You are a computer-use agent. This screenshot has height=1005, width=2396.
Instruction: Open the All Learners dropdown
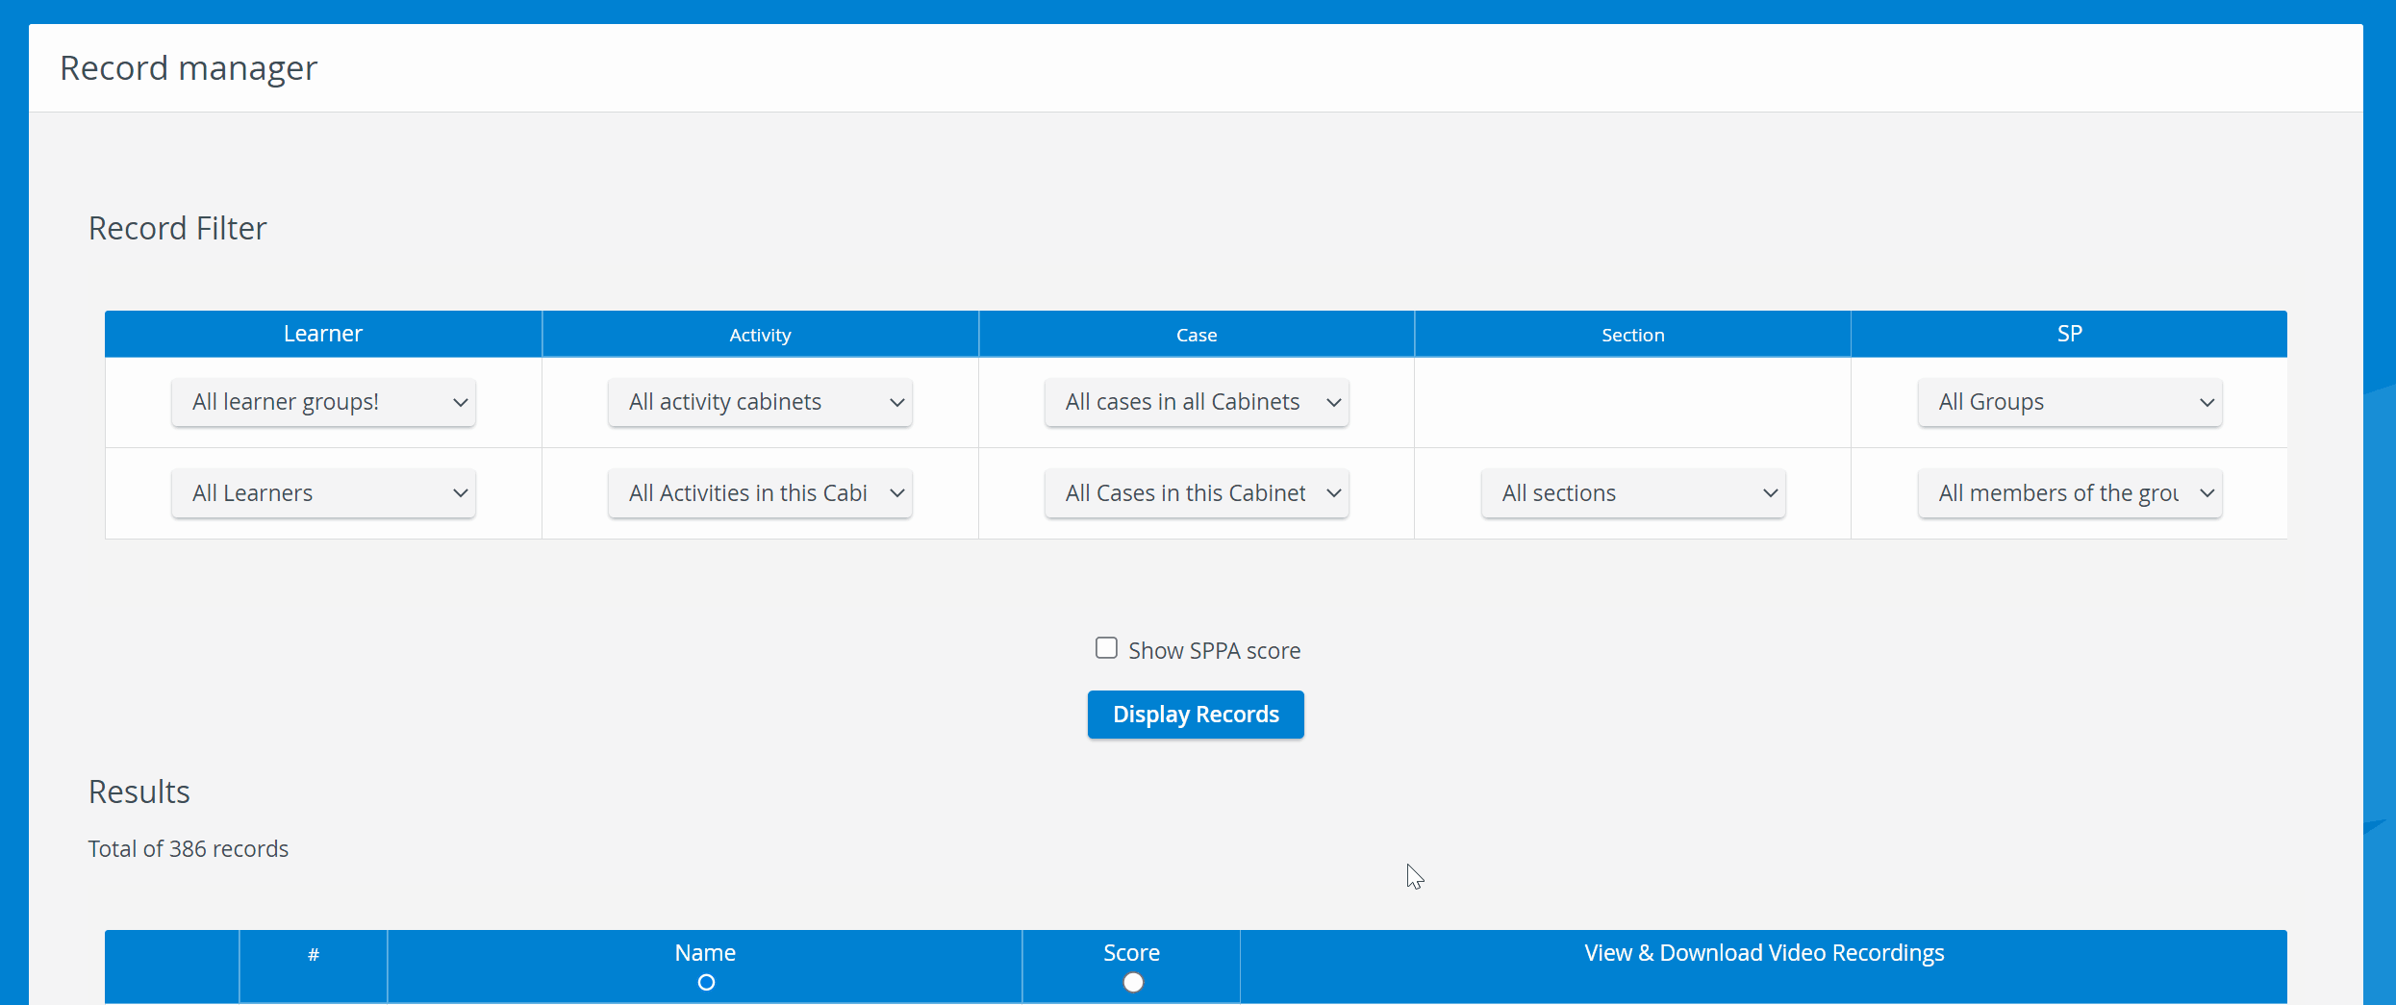click(x=323, y=493)
